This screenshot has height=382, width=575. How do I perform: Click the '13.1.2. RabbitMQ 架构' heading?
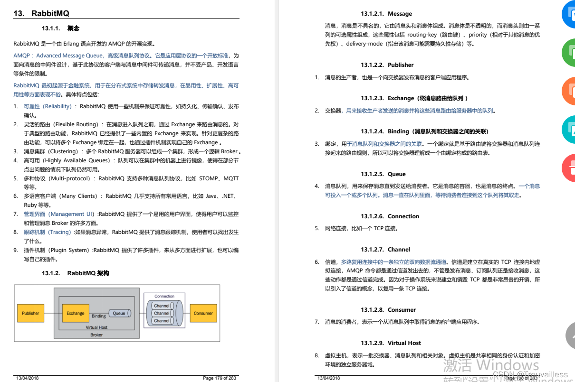[x=75, y=273]
